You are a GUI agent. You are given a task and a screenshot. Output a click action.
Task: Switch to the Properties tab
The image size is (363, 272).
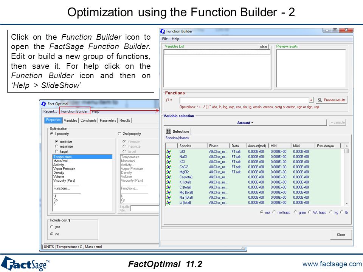(53, 120)
